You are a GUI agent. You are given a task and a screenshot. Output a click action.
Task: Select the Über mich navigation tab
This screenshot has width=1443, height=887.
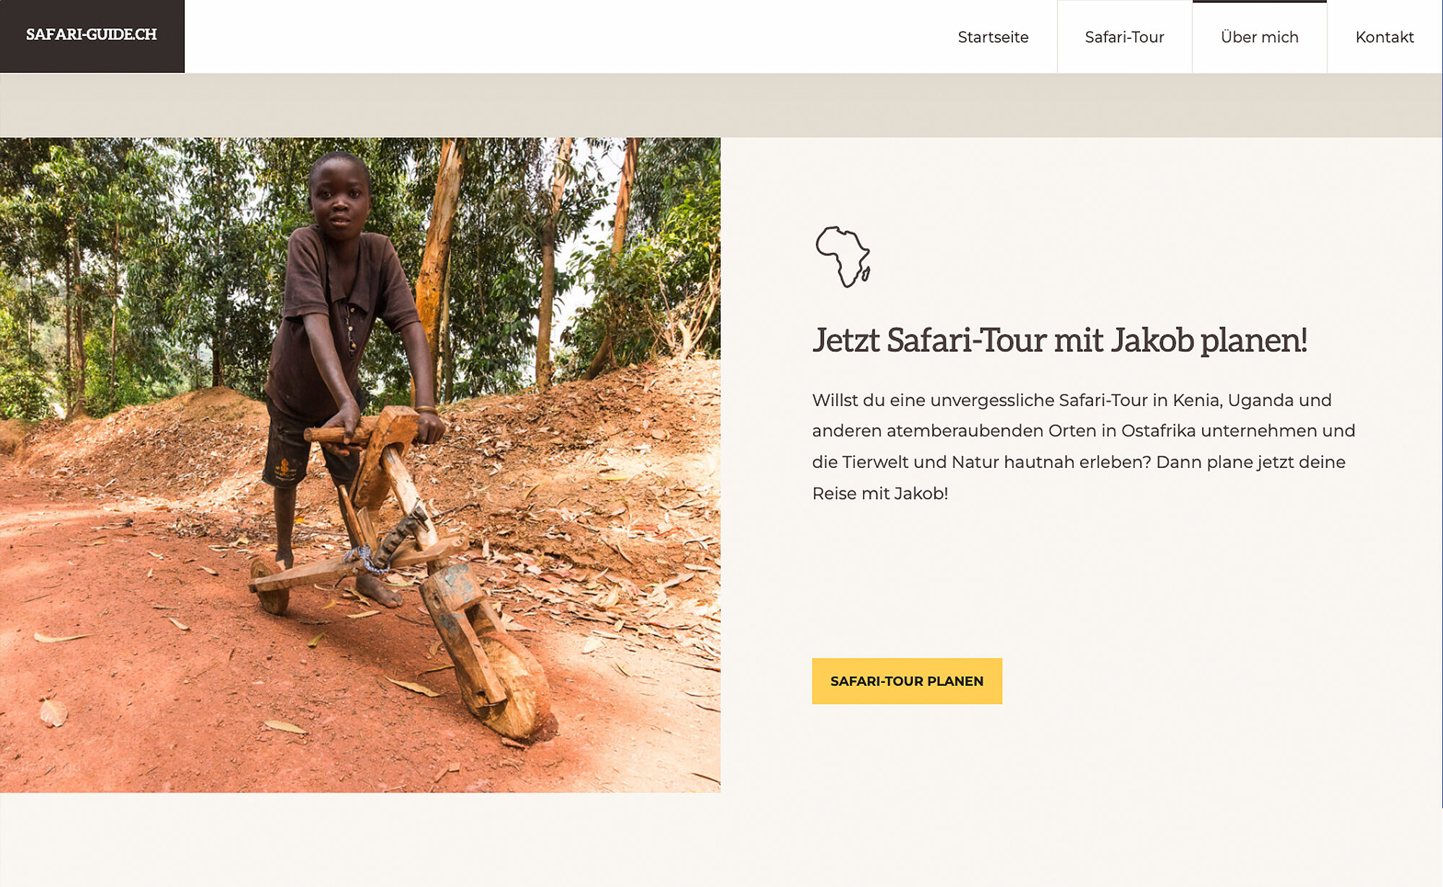pyautogui.click(x=1259, y=37)
